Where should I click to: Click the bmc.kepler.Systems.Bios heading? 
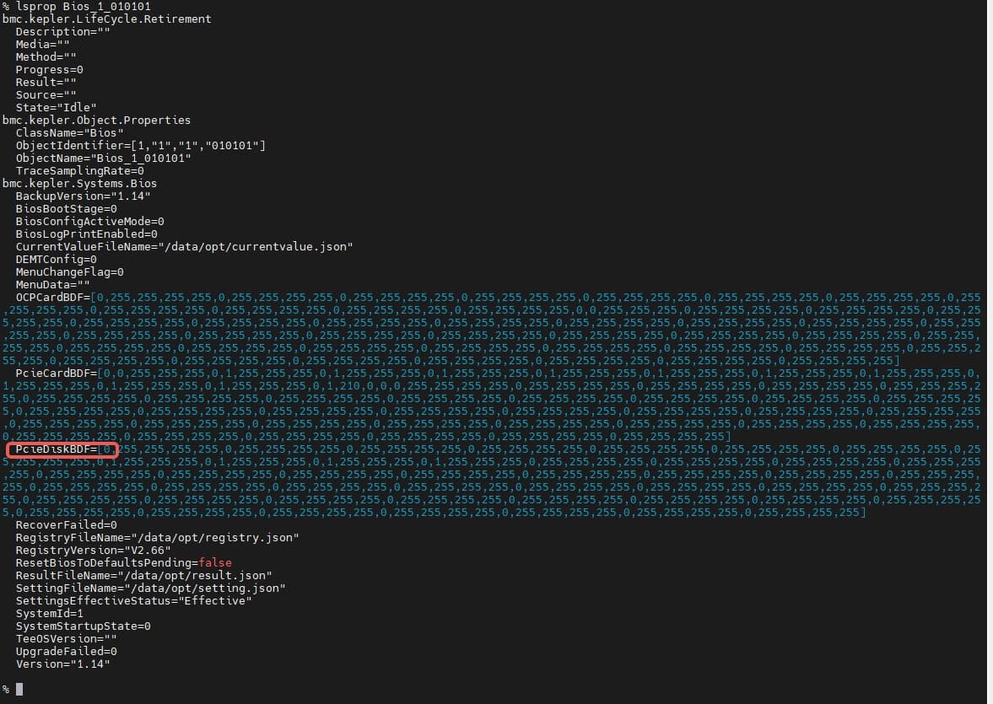[79, 183]
